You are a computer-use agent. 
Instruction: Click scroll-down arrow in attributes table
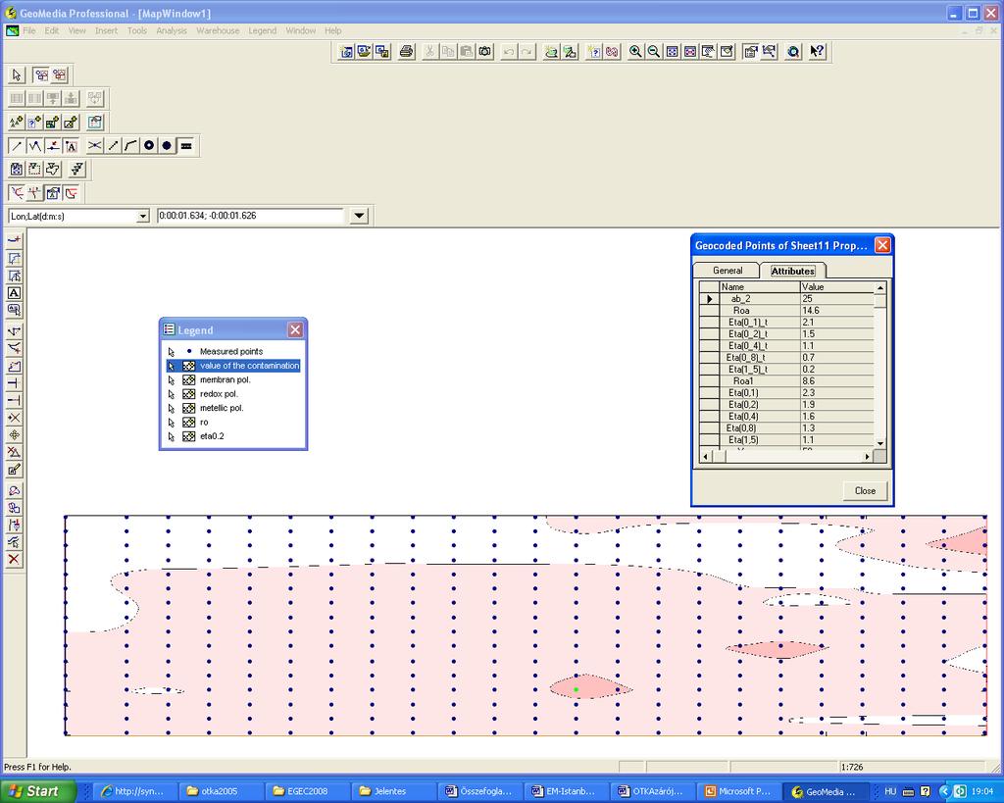(x=879, y=443)
